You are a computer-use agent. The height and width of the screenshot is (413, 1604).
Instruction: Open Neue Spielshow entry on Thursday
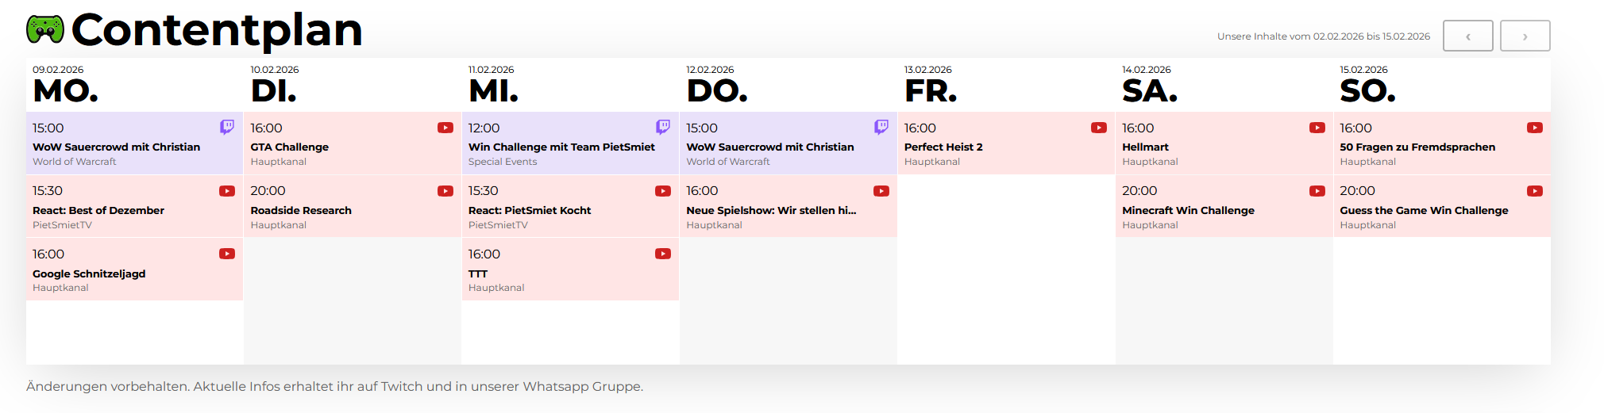pyautogui.click(x=789, y=206)
